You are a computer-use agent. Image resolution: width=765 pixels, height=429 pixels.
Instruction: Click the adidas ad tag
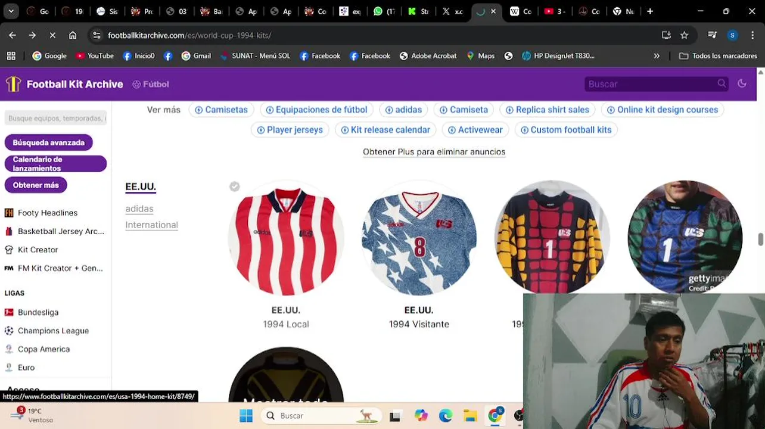[403, 110]
